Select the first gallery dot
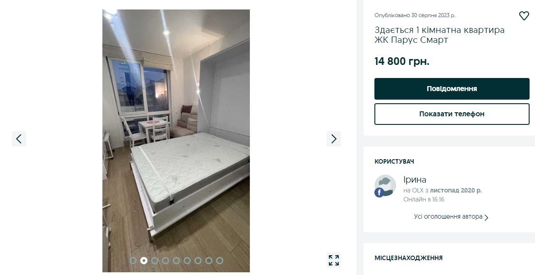 [133, 261]
